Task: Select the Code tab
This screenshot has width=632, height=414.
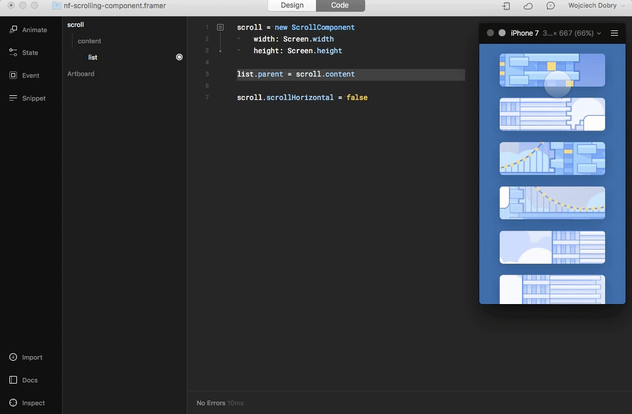Action: pyautogui.click(x=340, y=5)
